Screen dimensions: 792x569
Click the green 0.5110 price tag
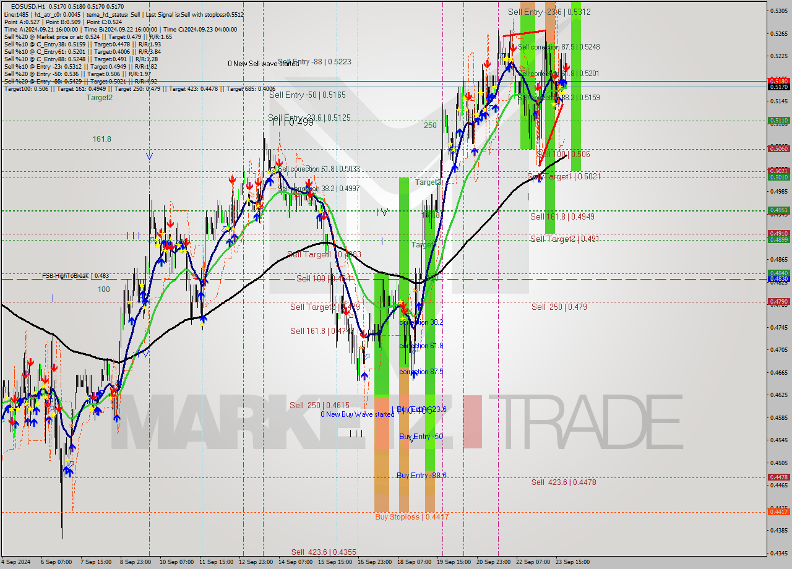[778, 121]
